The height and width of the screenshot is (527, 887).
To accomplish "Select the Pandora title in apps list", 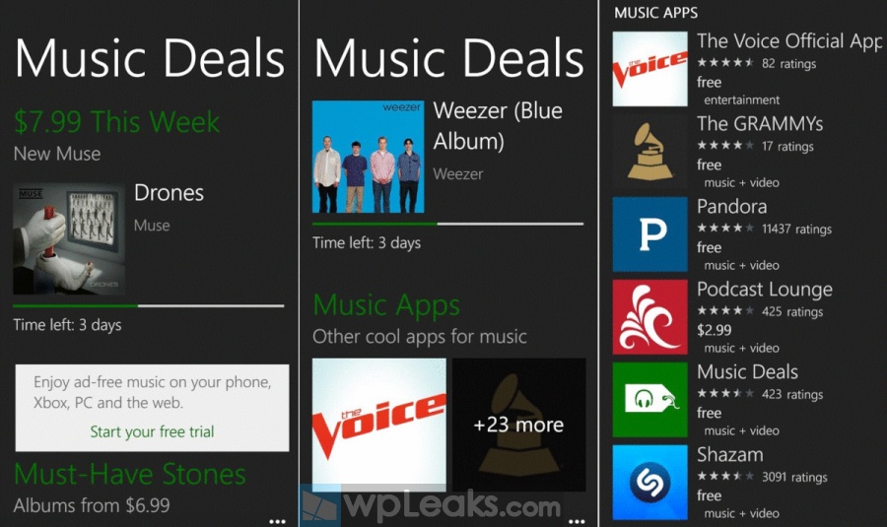I will coord(732,207).
